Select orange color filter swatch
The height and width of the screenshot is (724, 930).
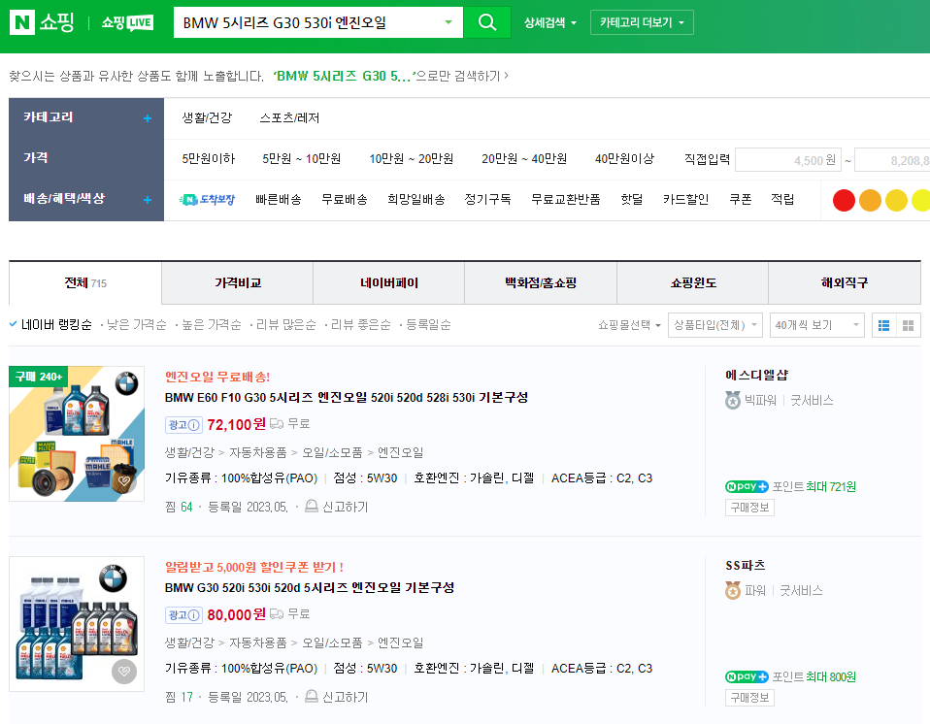click(x=870, y=201)
